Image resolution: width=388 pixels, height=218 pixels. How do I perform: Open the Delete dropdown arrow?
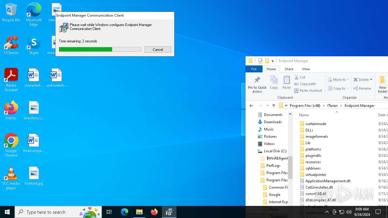(371, 80)
